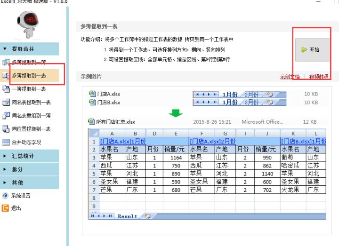Click the 功能介绍 description line

click(x=157, y=40)
